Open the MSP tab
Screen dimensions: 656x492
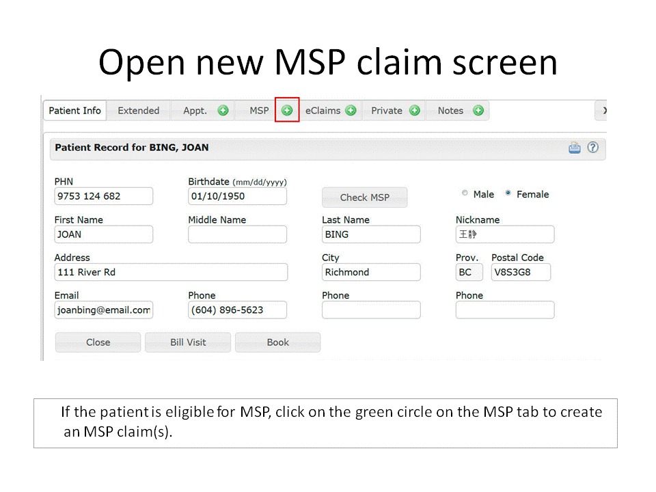point(260,110)
